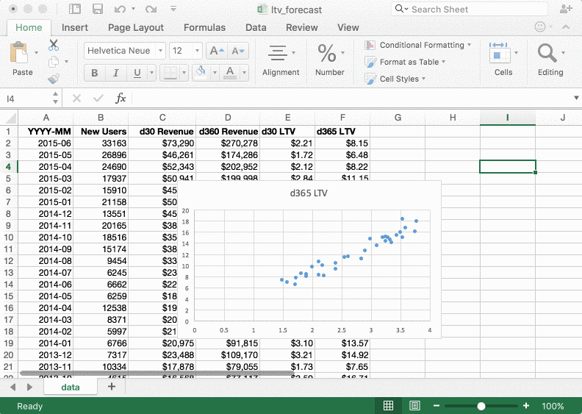Open the Review ribbon tab
Screen dimensions: 582x414
click(x=302, y=27)
